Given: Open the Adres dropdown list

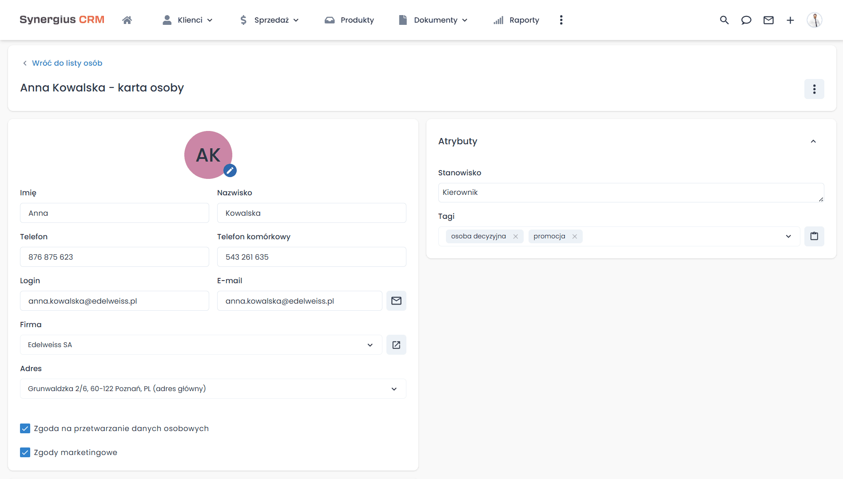Looking at the screenshot, I should (x=394, y=389).
